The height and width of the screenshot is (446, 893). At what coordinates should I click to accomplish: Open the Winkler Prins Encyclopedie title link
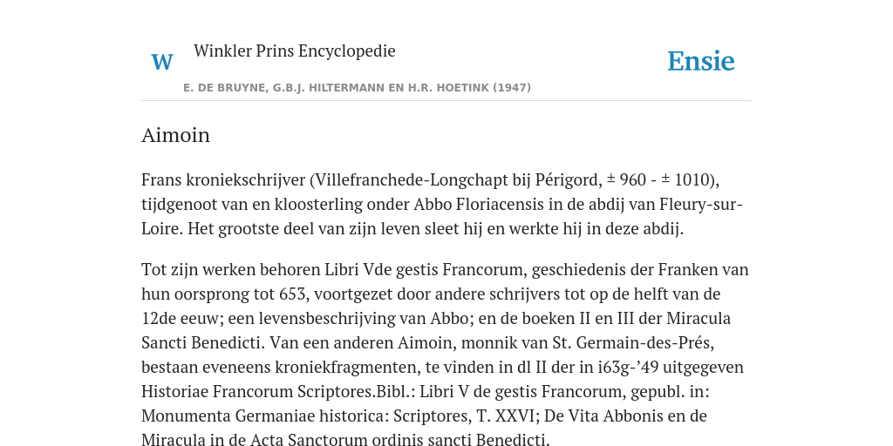(x=295, y=51)
